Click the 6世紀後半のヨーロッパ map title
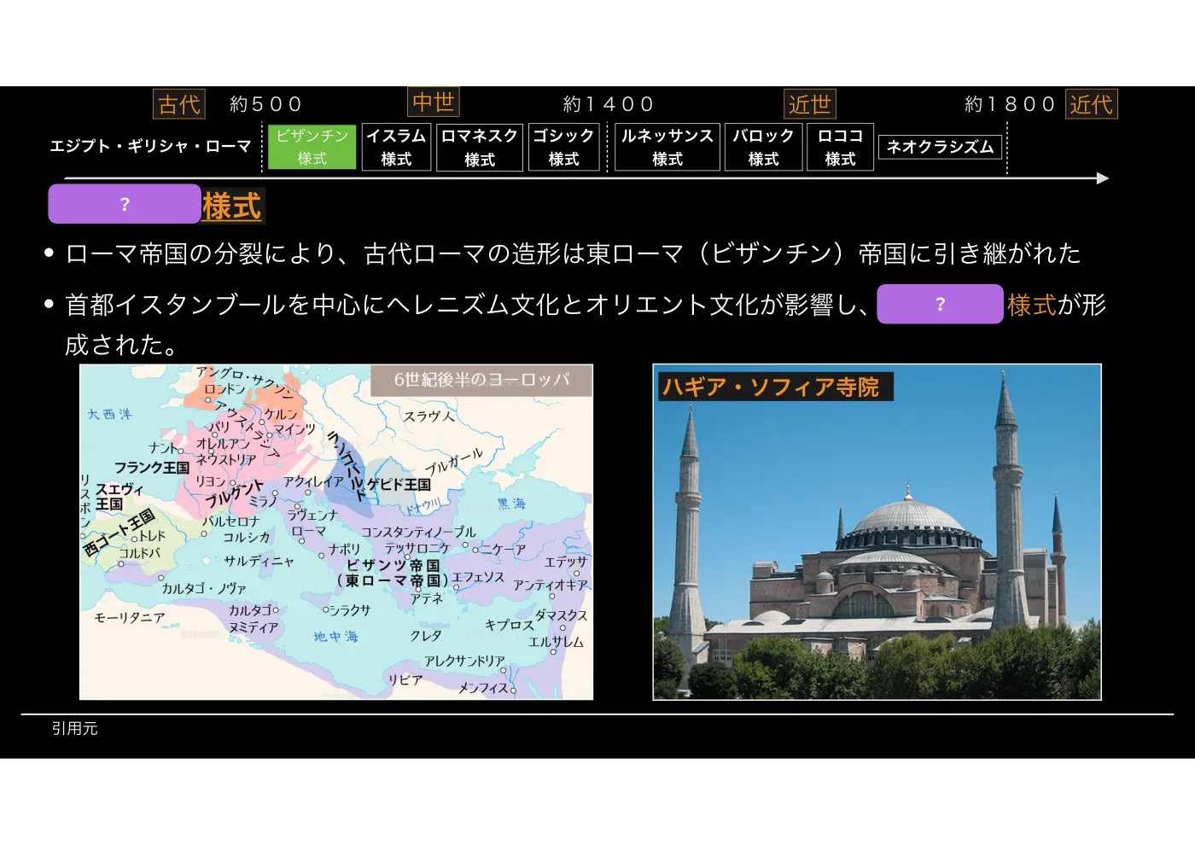Screen dimensions: 1195x845 click(481, 381)
